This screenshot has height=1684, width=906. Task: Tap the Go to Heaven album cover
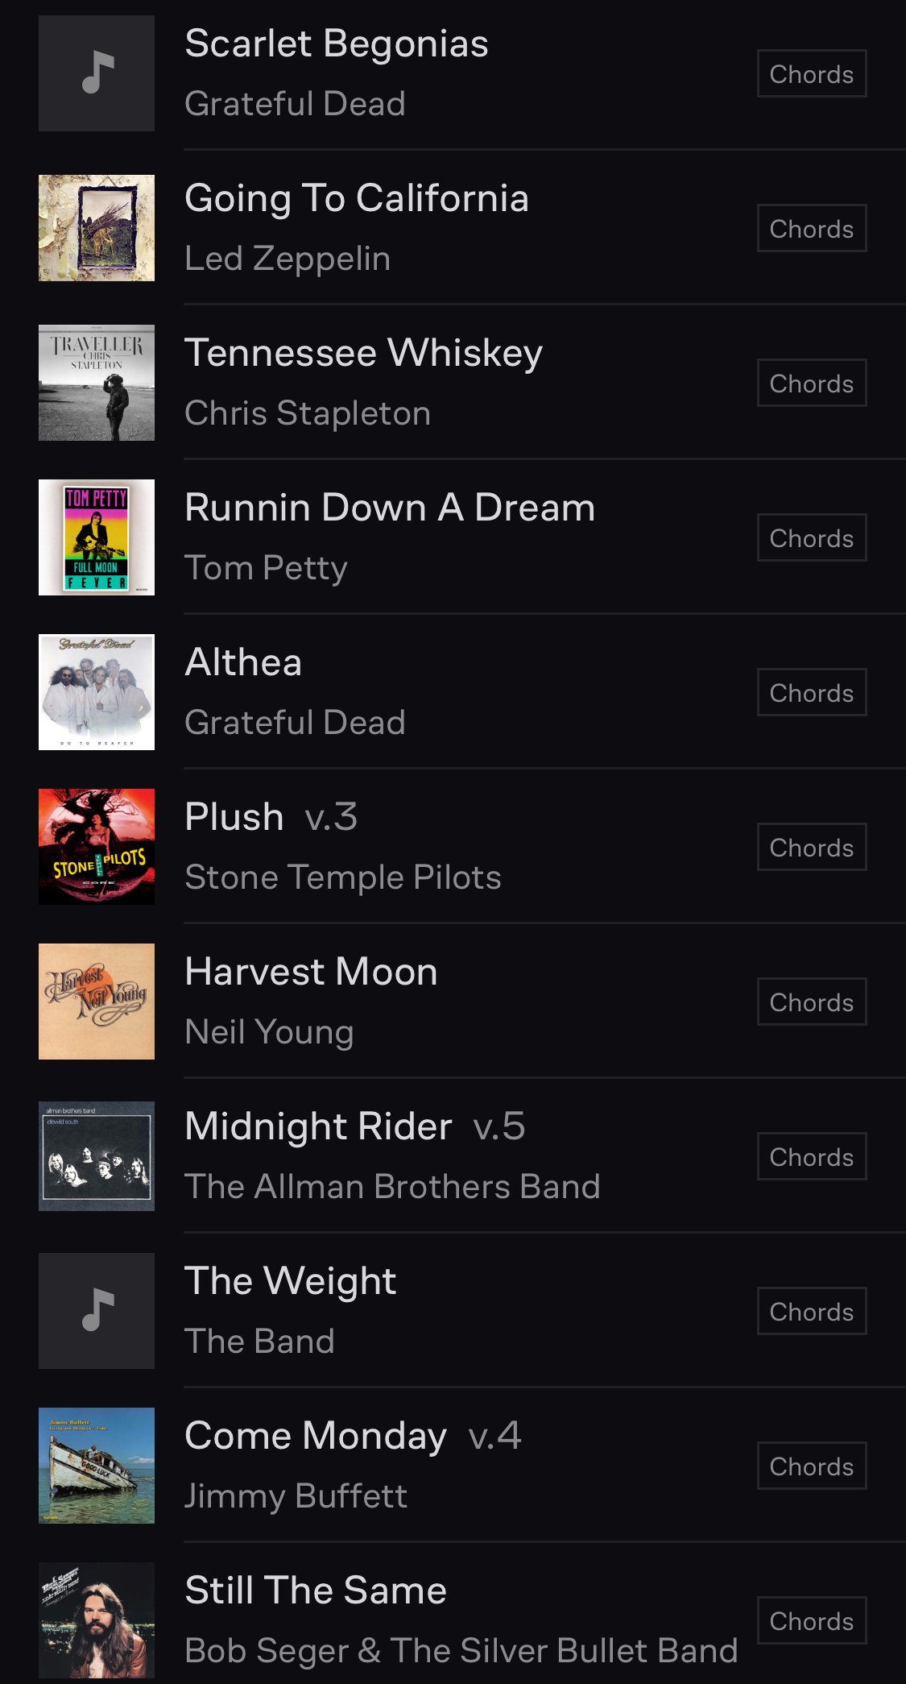click(x=97, y=692)
